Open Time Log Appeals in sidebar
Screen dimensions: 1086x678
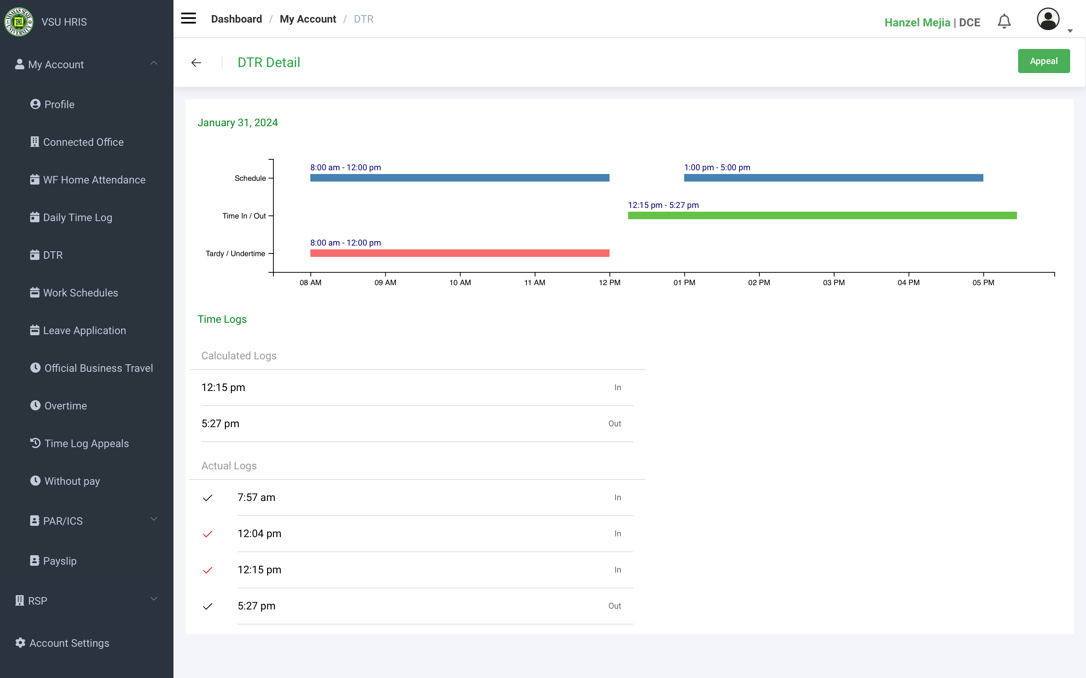pyautogui.click(x=86, y=443)
